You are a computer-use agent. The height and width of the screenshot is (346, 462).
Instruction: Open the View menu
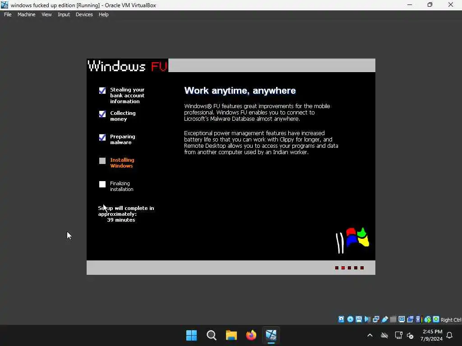(x=46, y=14)
